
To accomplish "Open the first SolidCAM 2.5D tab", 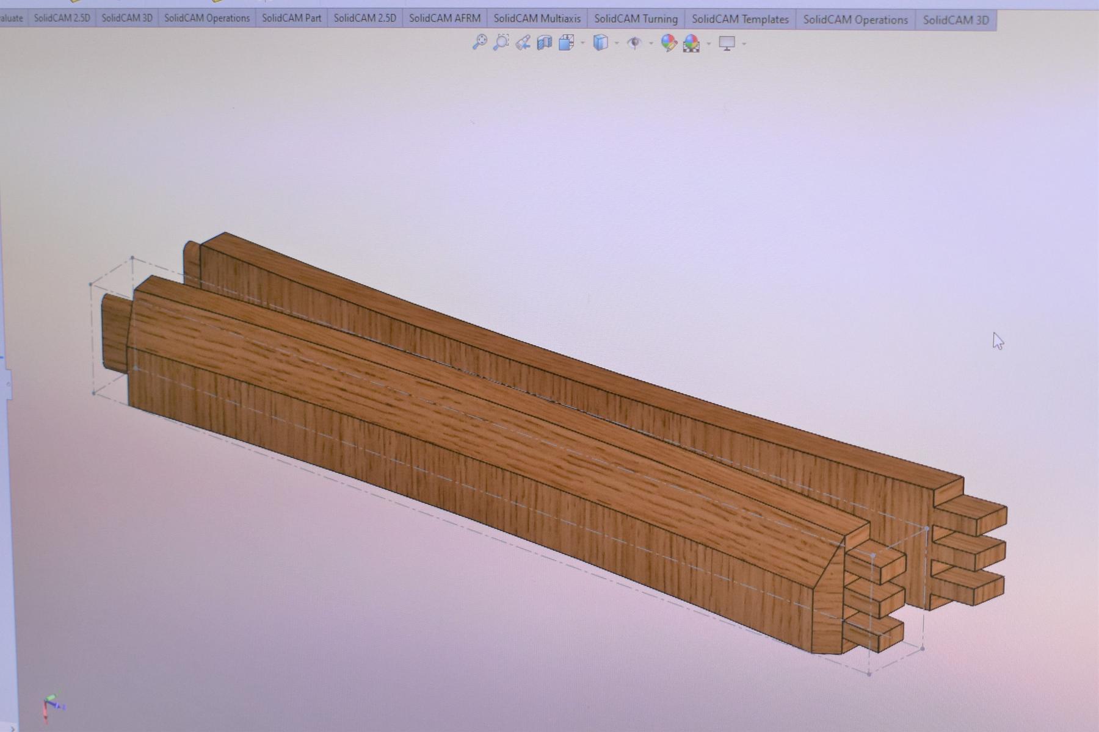I will coord(62,18).
